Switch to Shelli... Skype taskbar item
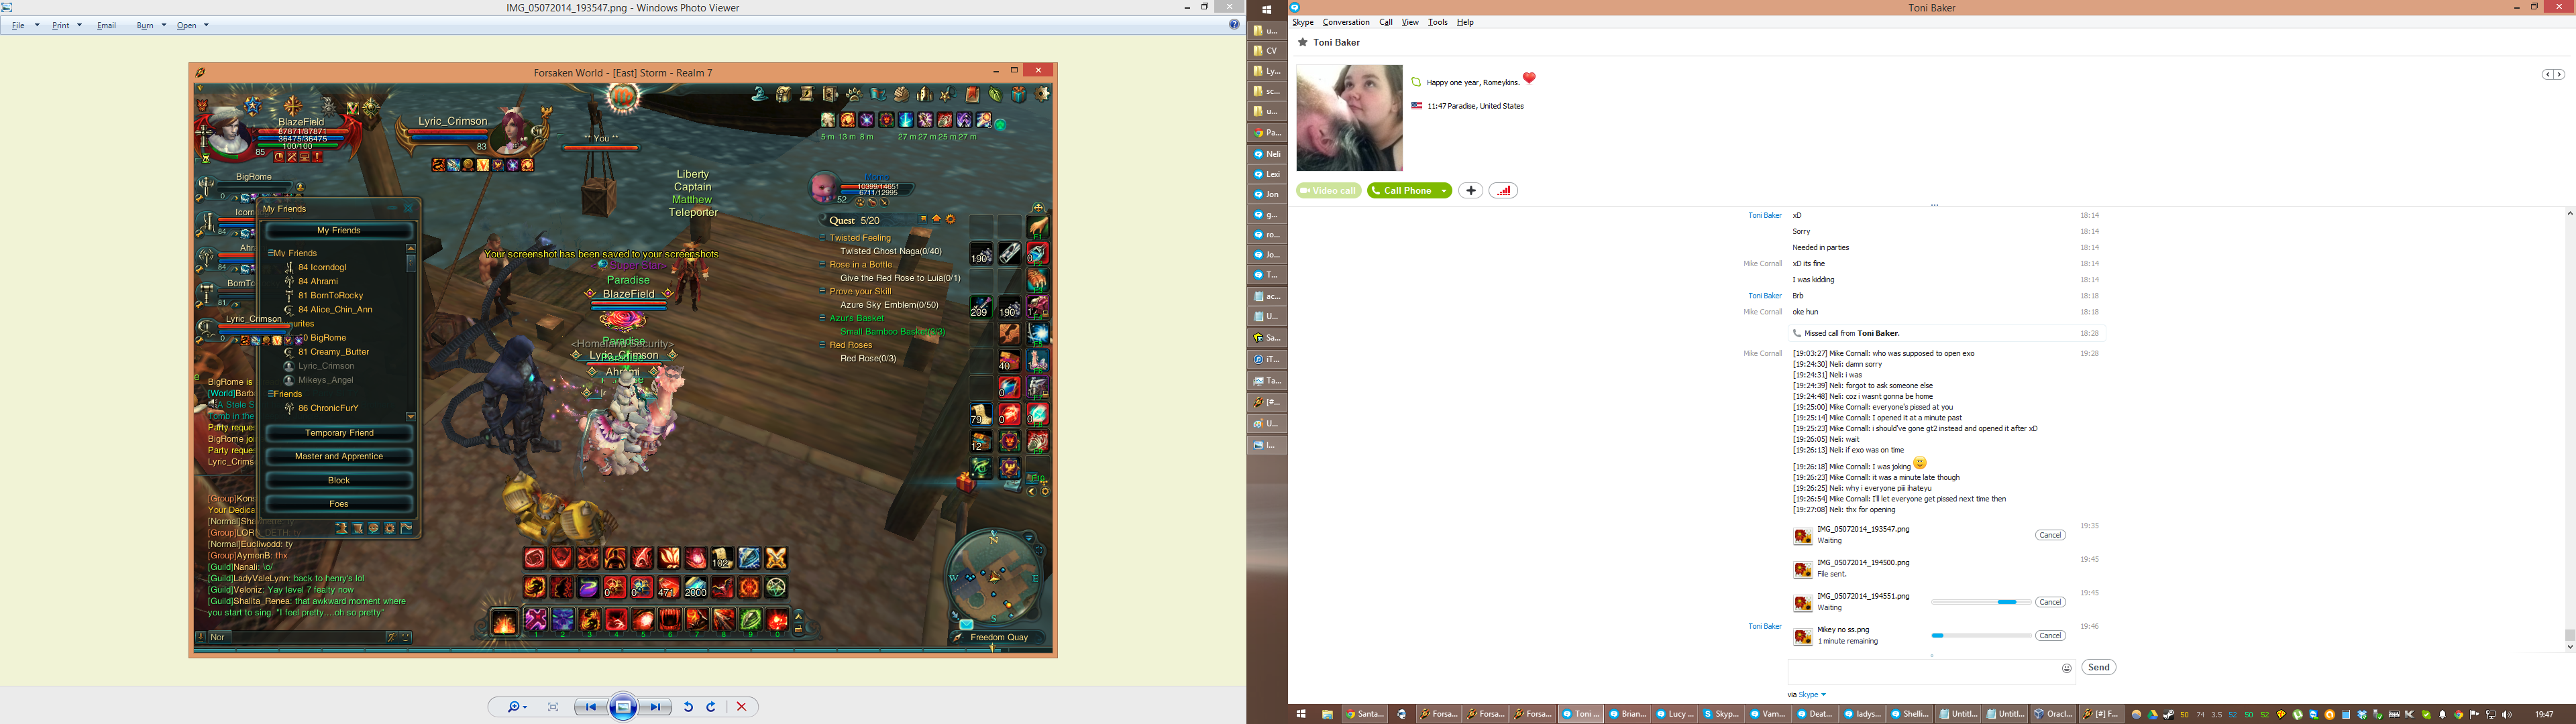The image size is (2576, 724). 1910,714
